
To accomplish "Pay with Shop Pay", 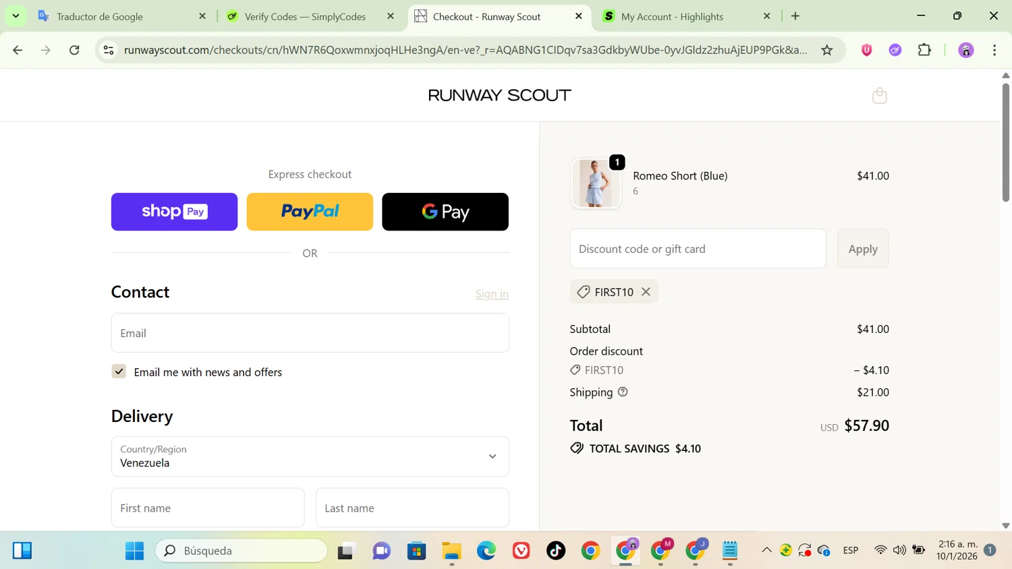I will click(x=174, y=212).
